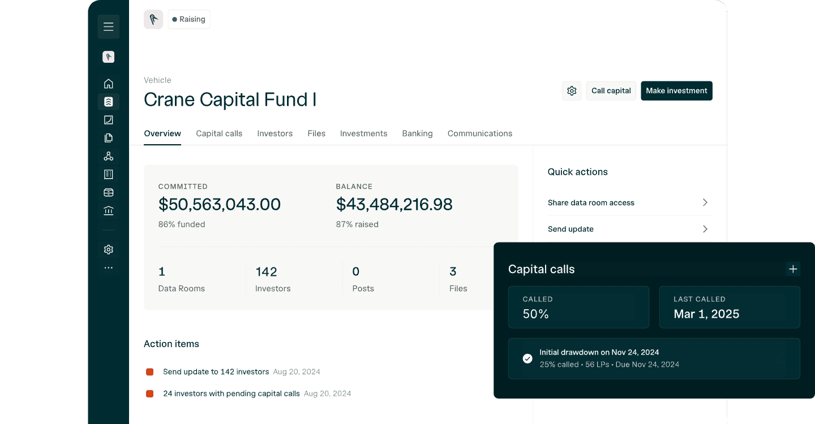This screenshot has height=424, width=815.
Task: Open the chart icon in the sidebar
Action: click(109, 120)
